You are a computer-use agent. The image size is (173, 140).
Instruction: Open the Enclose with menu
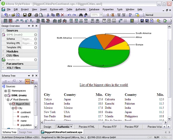point(57,9)
